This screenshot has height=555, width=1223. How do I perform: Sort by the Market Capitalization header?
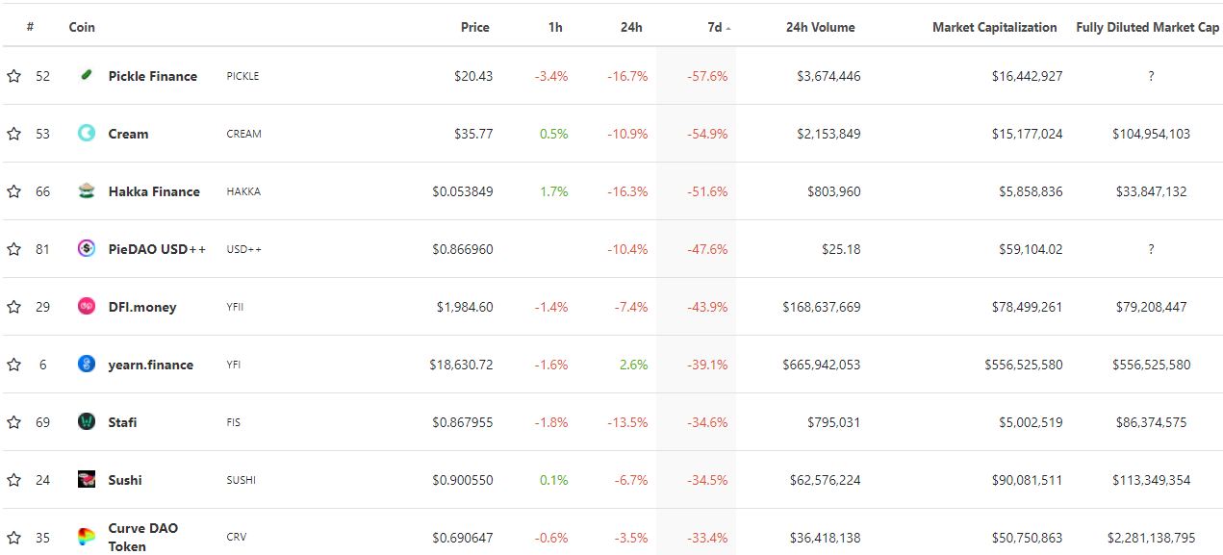995,27
